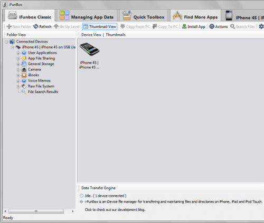Go to Find More Apps tab
Viewport: 264px width, 223px height.
[x=195, y=16]
